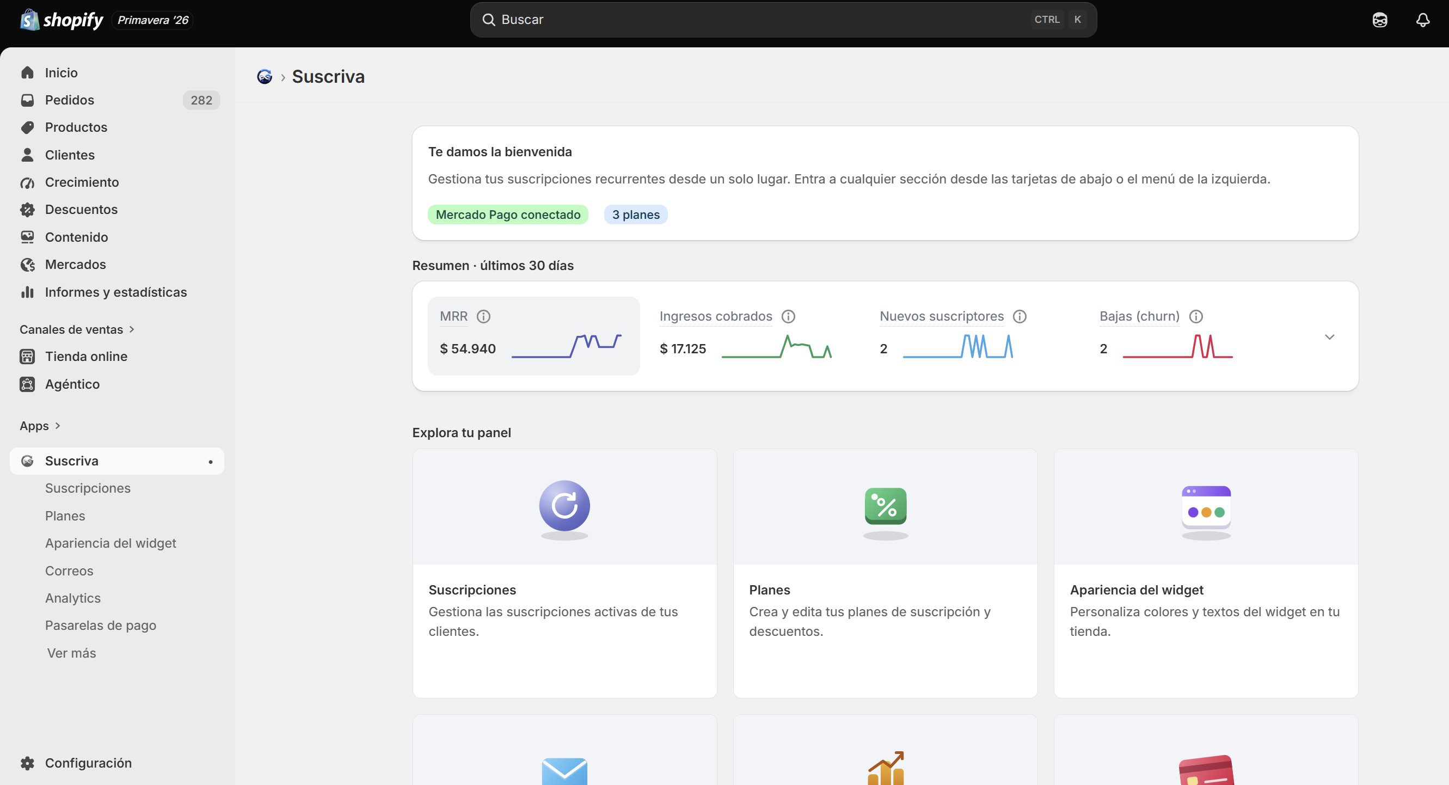Click the Clientes person icon
Image resolution: width=1449 pixels, height=785 pixels.
[27, 155]
